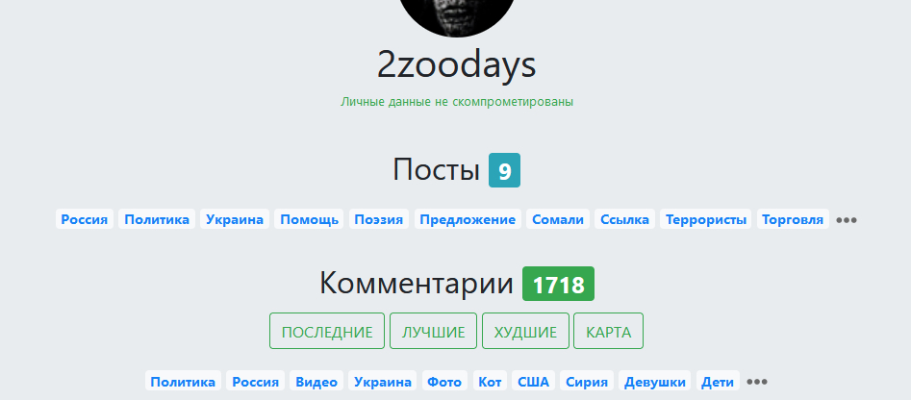Click the Помощь tag
The height and width of the screenshot is (400, 911).
pos(309,219)
